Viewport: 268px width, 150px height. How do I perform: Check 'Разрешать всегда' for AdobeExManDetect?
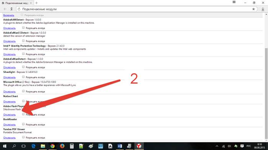[x=23, y=67]
